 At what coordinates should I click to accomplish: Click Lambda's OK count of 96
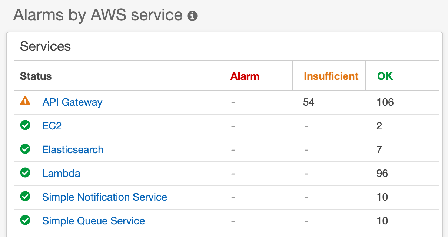pos(382,174)
